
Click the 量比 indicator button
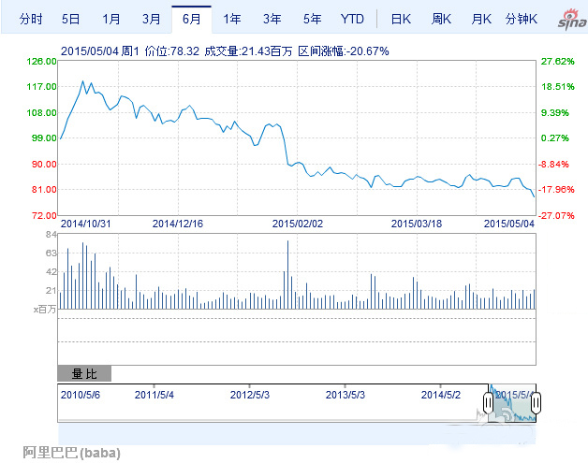[x=84, y=374]
